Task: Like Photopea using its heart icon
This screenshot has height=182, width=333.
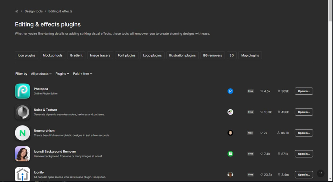Action: [x=262, y=91]
